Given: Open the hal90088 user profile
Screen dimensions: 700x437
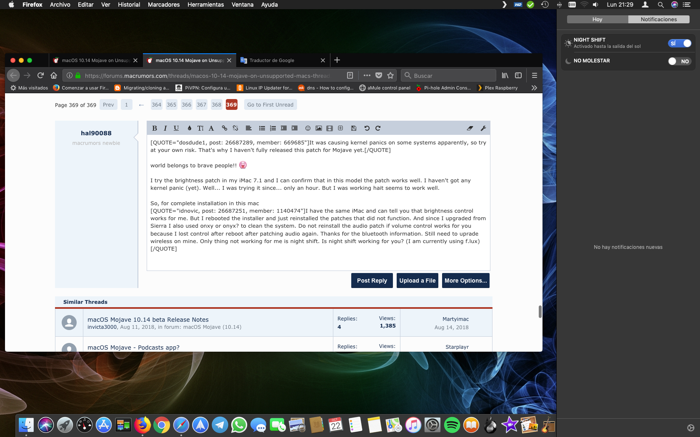Looking at the screenshot, I should [96, 133].
